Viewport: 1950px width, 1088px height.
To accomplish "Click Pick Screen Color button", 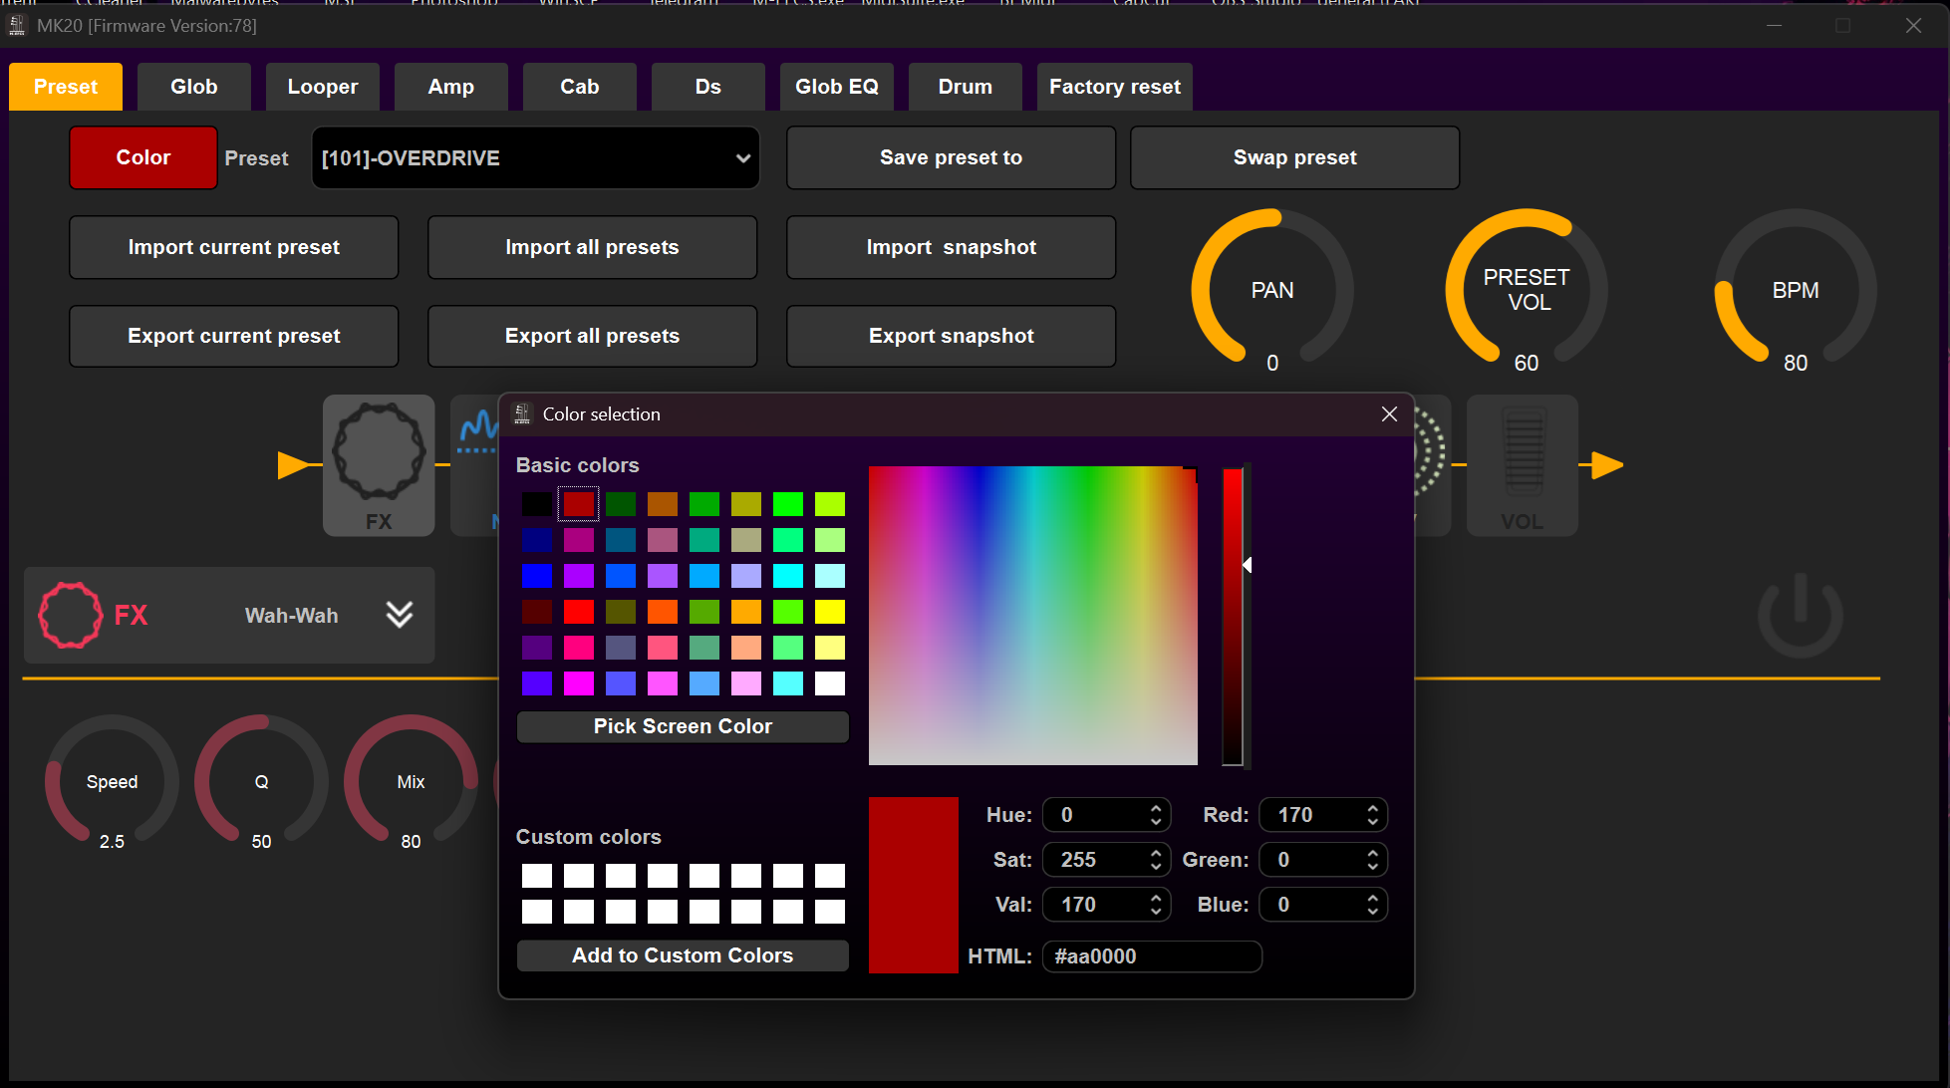I will click(683, 726).
